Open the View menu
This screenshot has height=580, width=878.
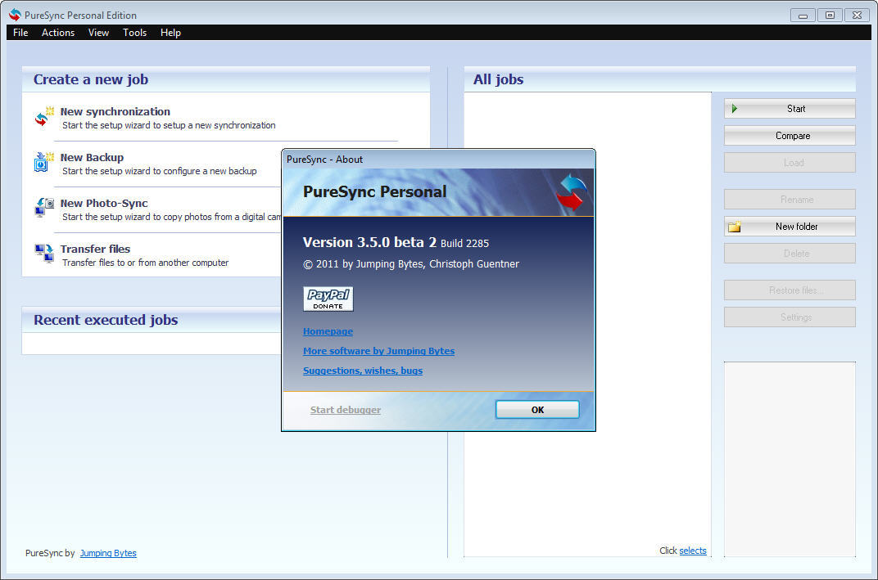pos(98,33)
